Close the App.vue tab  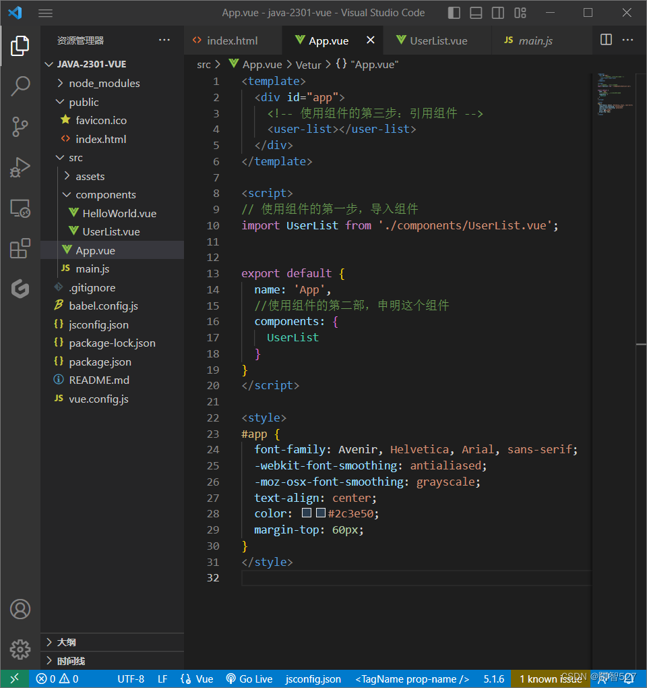coord(371,40)
